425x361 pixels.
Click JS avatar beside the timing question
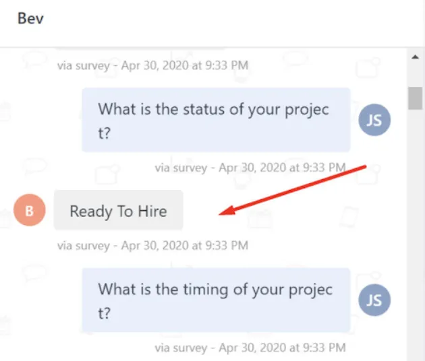coord(374,300)
